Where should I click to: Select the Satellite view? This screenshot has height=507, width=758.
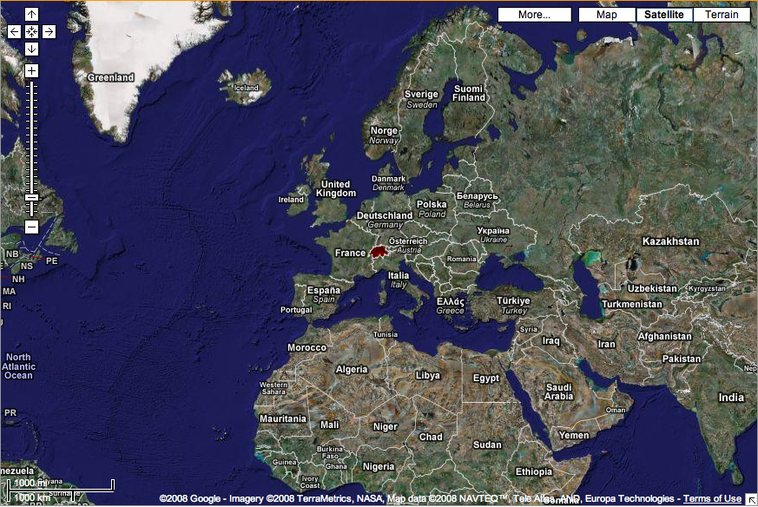tap(663, 15)
